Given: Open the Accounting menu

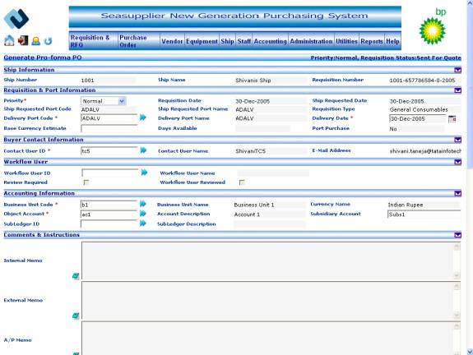Looking at the screenshot, I should coord(271,41).
